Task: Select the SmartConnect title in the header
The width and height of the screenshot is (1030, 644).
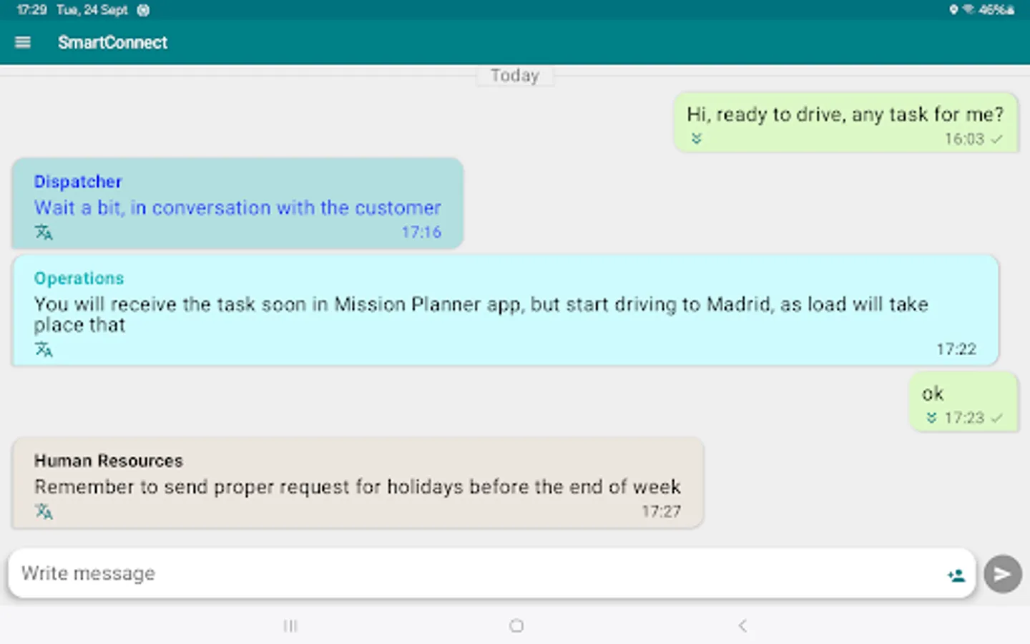Action: click(112, 42)
